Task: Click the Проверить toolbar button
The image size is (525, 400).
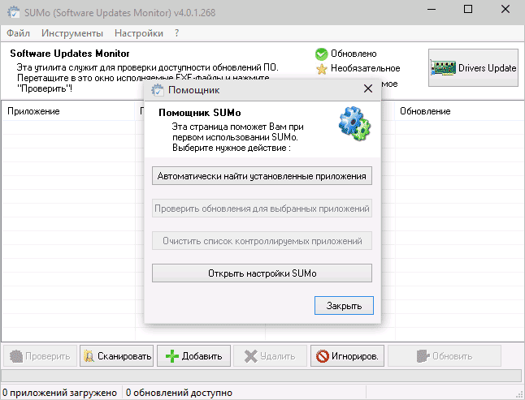Action: (40, 356)
